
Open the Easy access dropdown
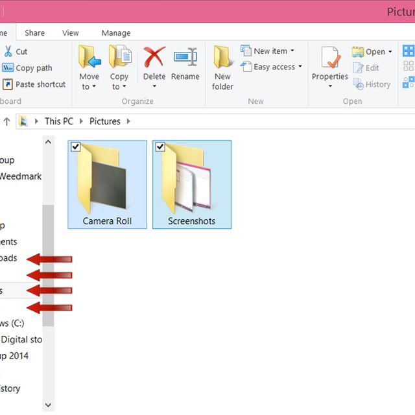click(271, 67)
